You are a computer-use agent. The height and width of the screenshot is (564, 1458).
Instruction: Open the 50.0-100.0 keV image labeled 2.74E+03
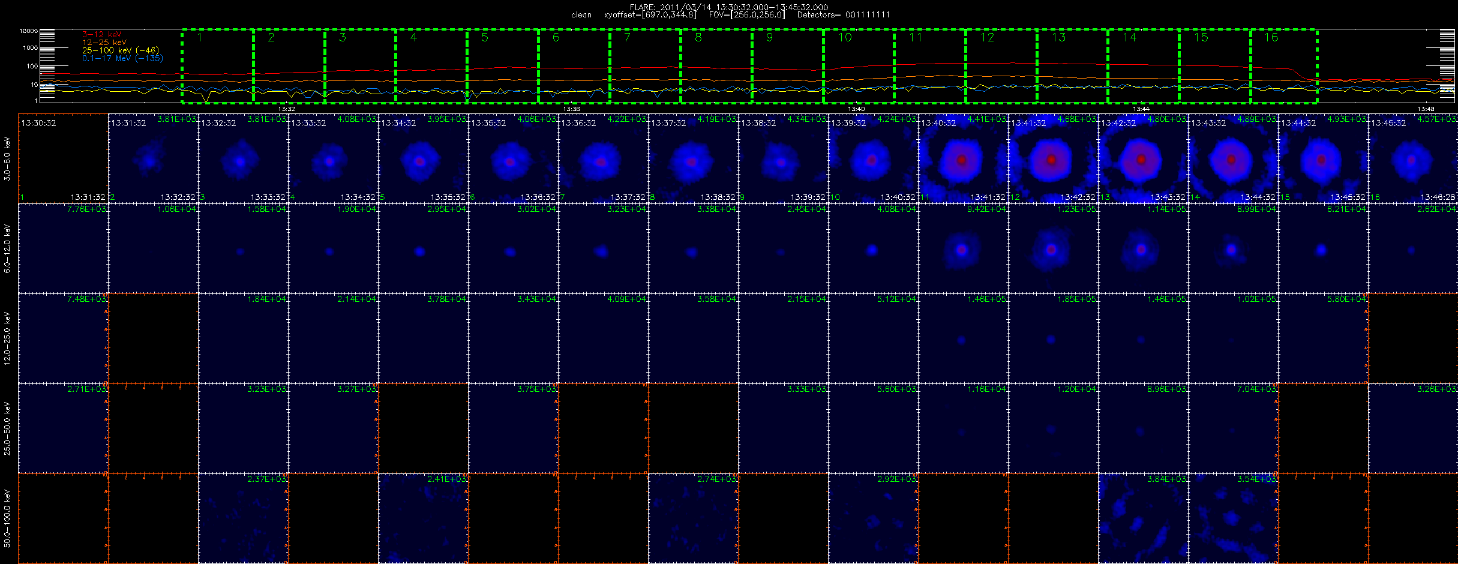coord(693,518)
